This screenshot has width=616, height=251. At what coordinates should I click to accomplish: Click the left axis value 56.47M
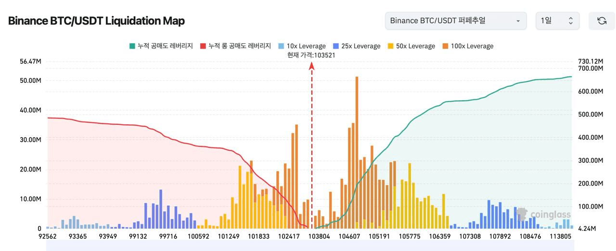click(x=30, y=61)
